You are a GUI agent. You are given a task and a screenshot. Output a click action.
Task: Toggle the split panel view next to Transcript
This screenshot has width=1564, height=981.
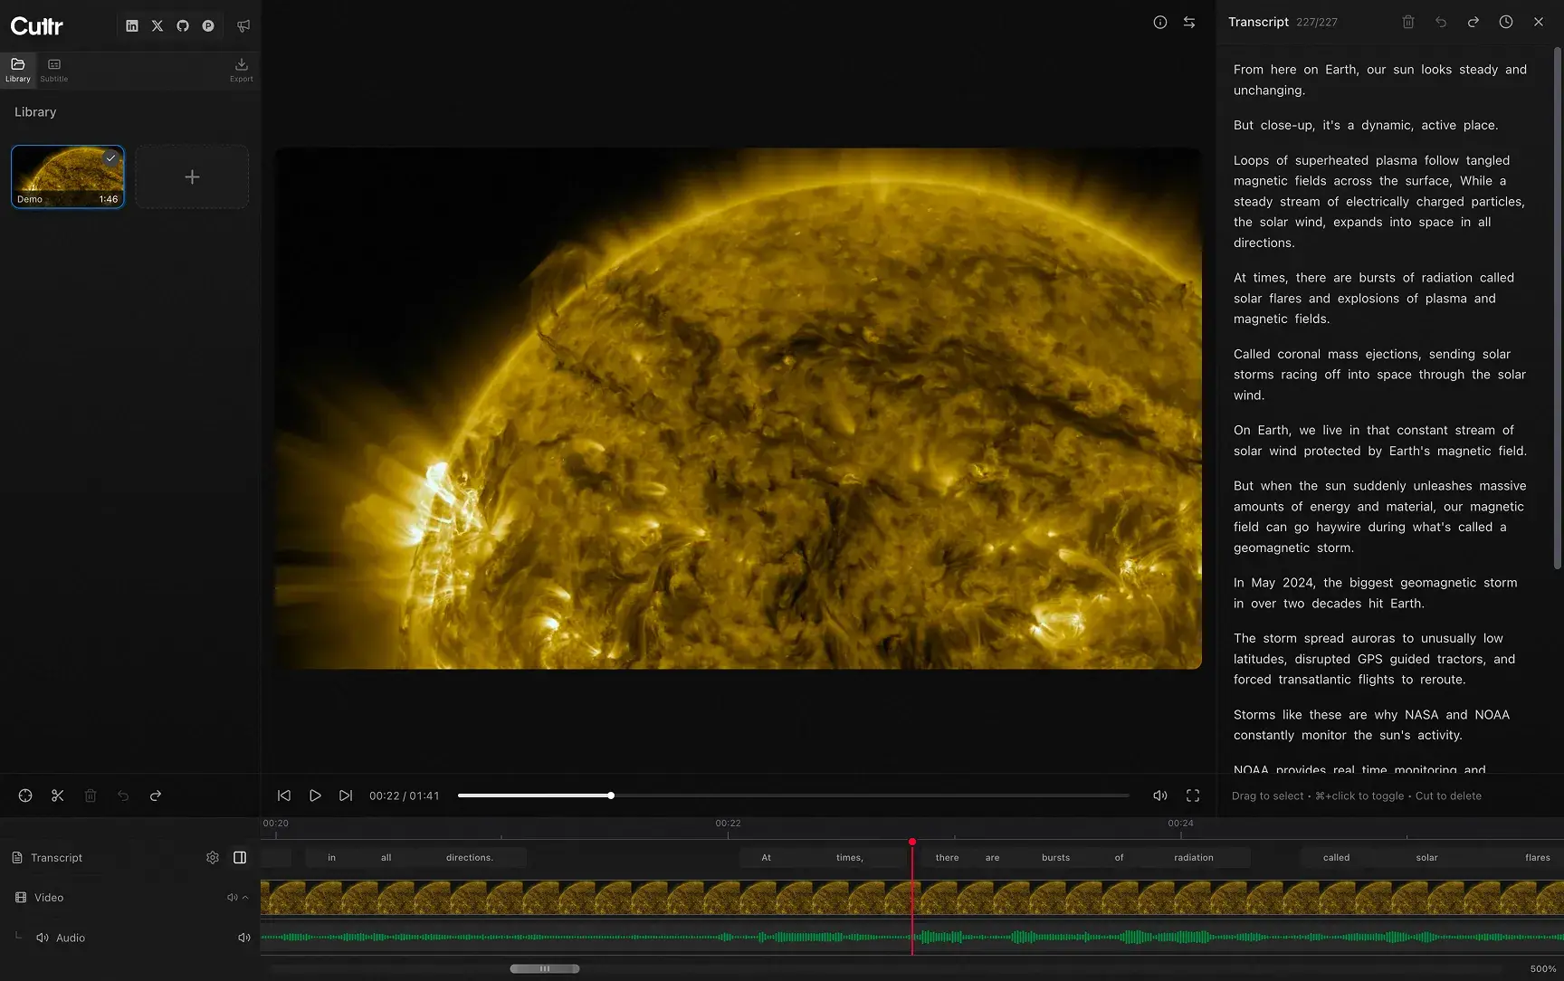pos(239,857)
